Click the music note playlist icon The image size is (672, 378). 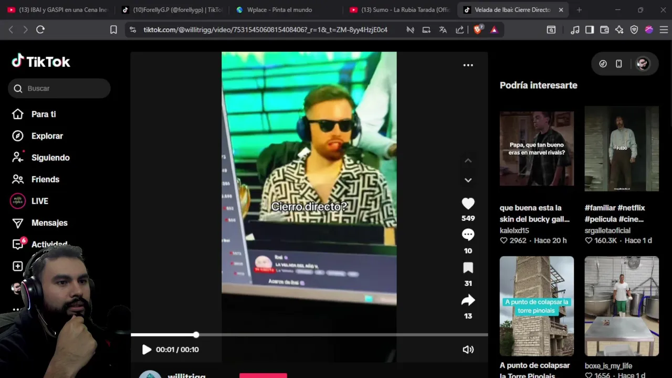tap(575, 30)
